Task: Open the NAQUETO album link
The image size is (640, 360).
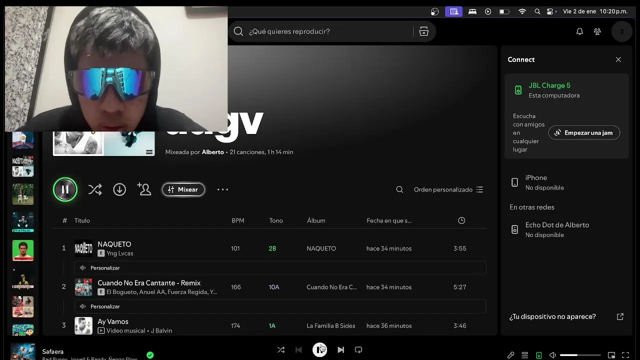Action: 321,248
